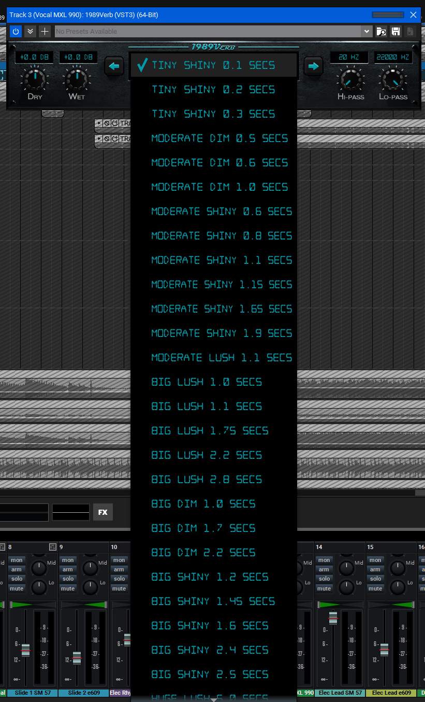Screen dimensions: 425x702
Task: Choose Moderate Shiny 1.1 Secs preset
Action: (214, 260)
